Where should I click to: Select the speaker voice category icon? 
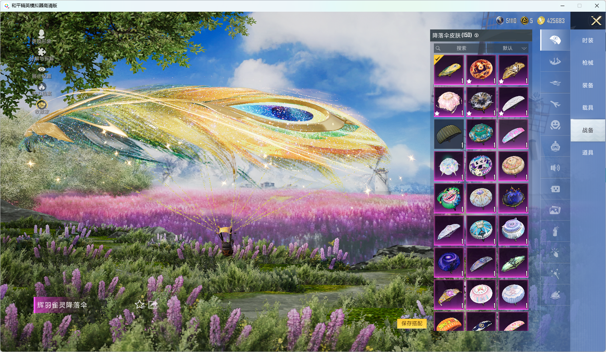tap(555, 168)
